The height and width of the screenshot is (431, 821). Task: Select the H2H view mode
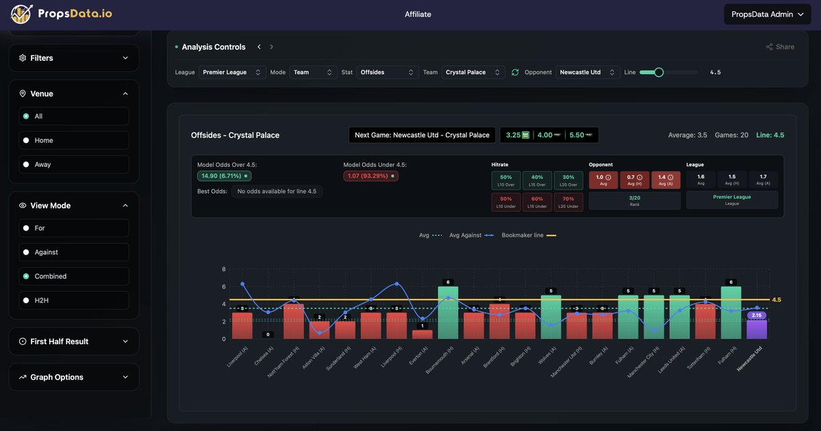tap(74, 300)
